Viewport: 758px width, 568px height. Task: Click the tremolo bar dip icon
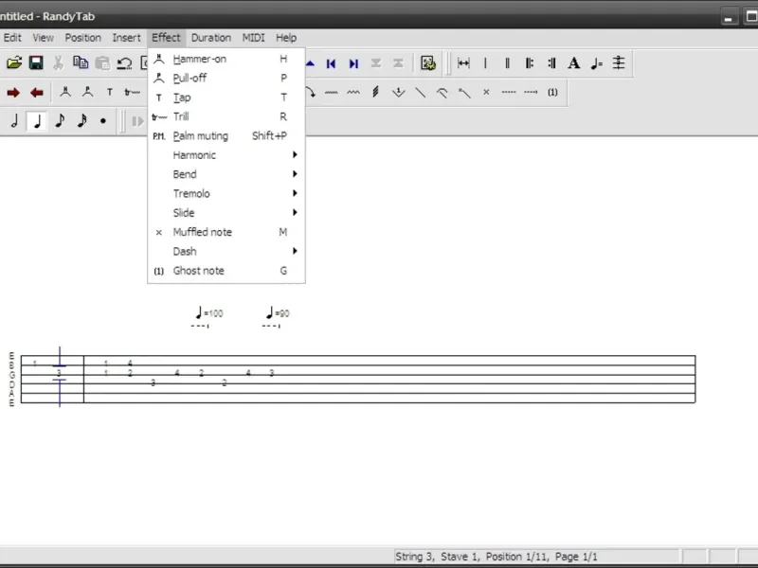pos(398,92)
